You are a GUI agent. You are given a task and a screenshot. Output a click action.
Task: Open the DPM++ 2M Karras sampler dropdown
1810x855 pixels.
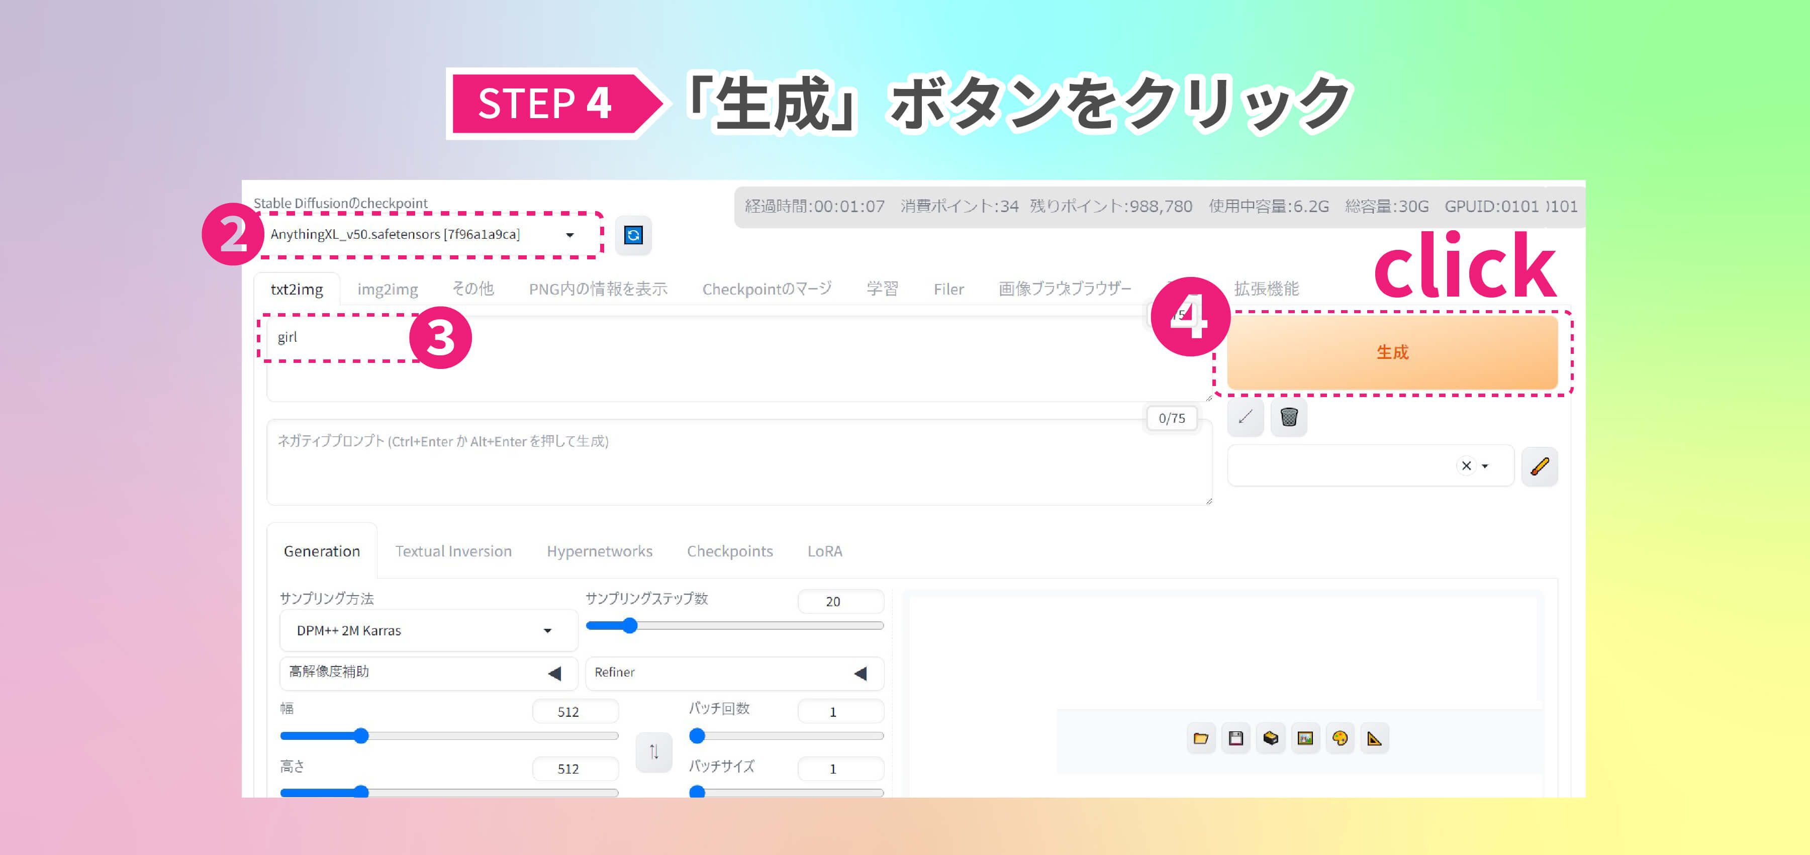(429, 630)
